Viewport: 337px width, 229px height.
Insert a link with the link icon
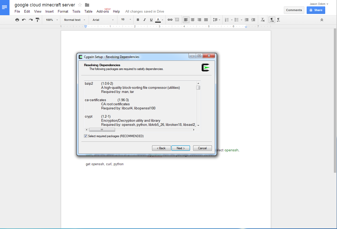point(170,20)
